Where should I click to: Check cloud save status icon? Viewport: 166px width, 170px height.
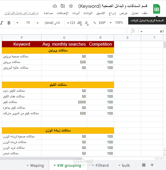[x=55, y=6]
